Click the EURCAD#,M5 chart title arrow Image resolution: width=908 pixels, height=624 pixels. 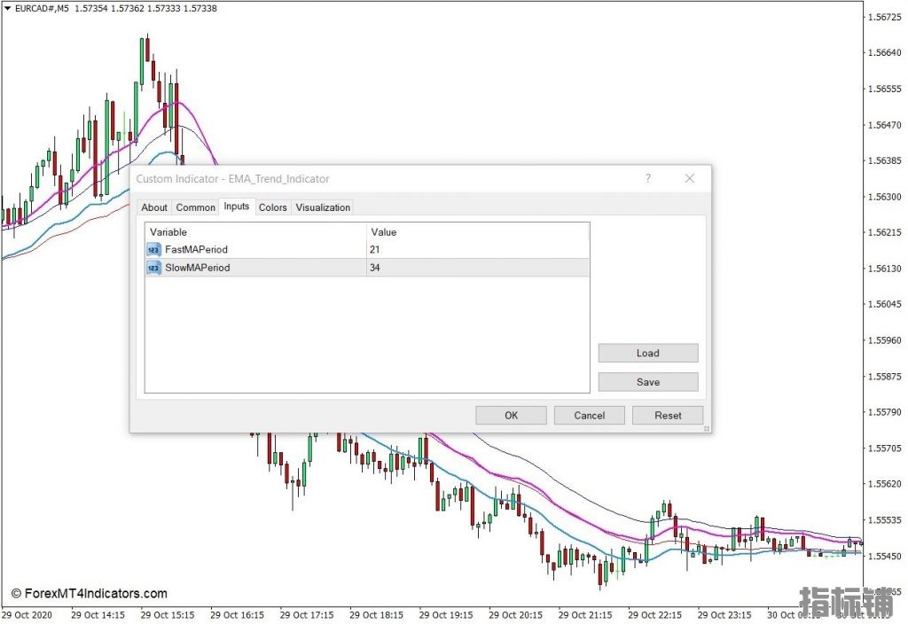click(7, 8)
